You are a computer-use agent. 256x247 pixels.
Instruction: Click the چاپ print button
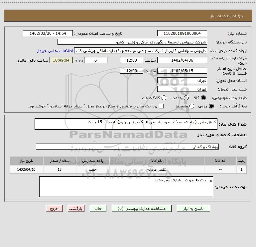click(x=98, y=209)
